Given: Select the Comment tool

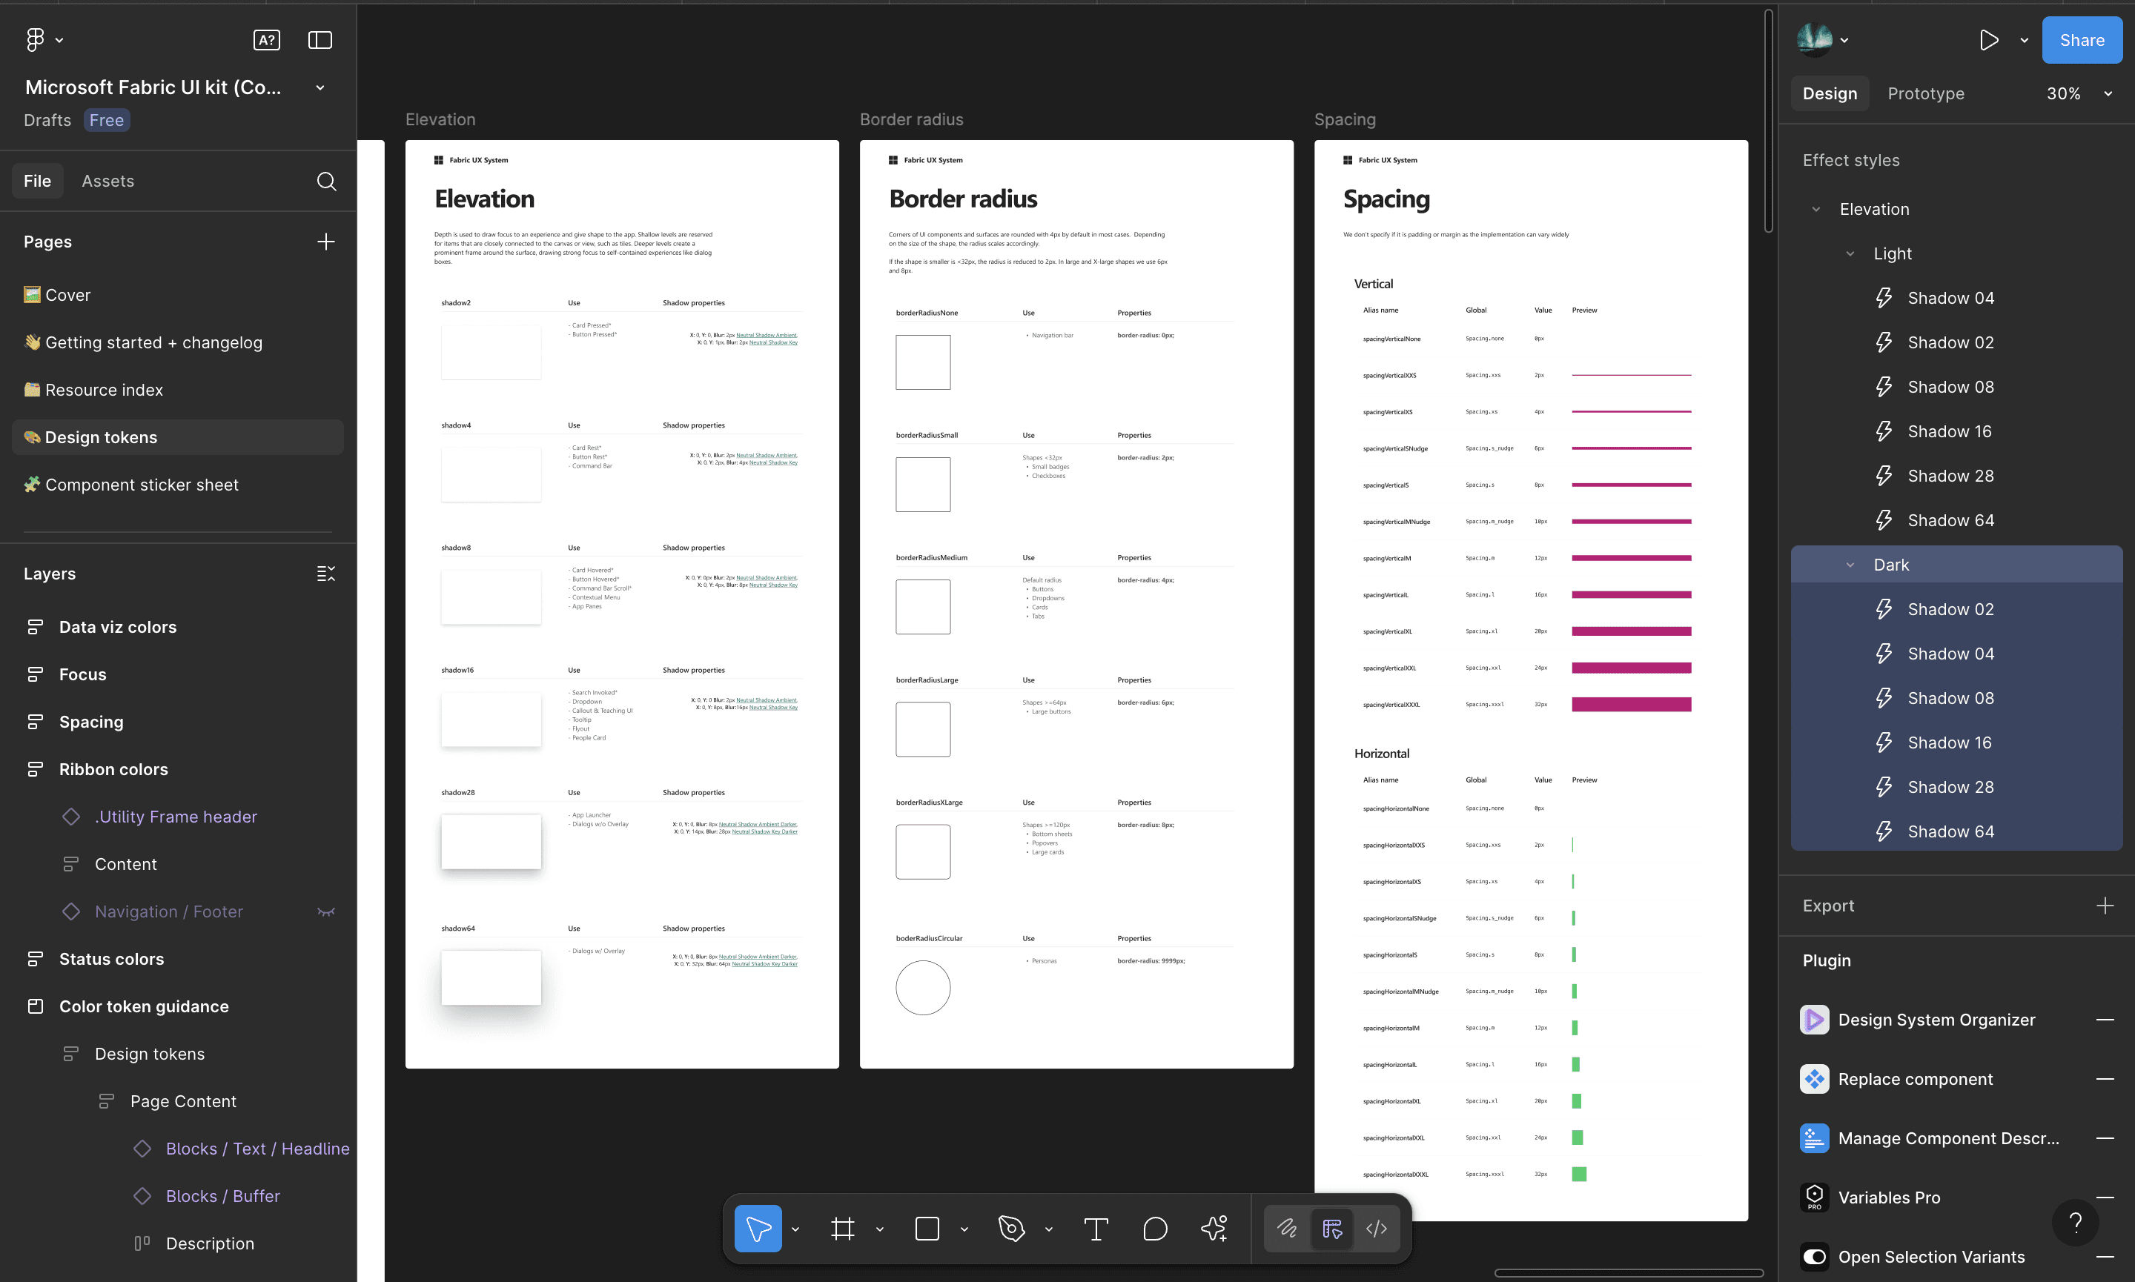Looking at the screenshot, I should coord(1154,1229).
